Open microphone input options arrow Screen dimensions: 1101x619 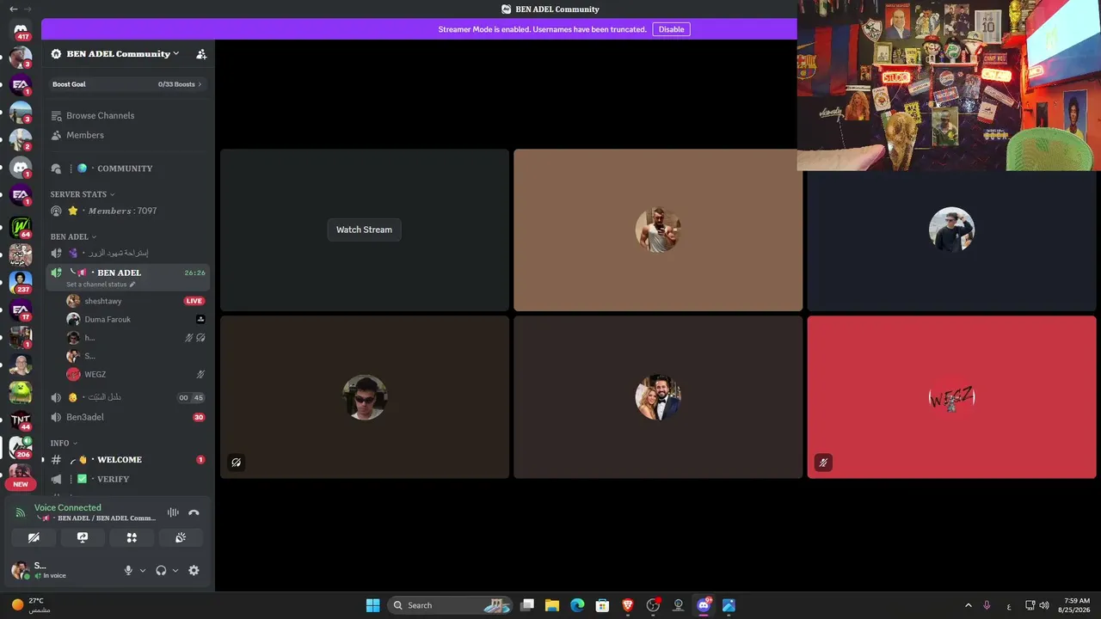[143, 570]
